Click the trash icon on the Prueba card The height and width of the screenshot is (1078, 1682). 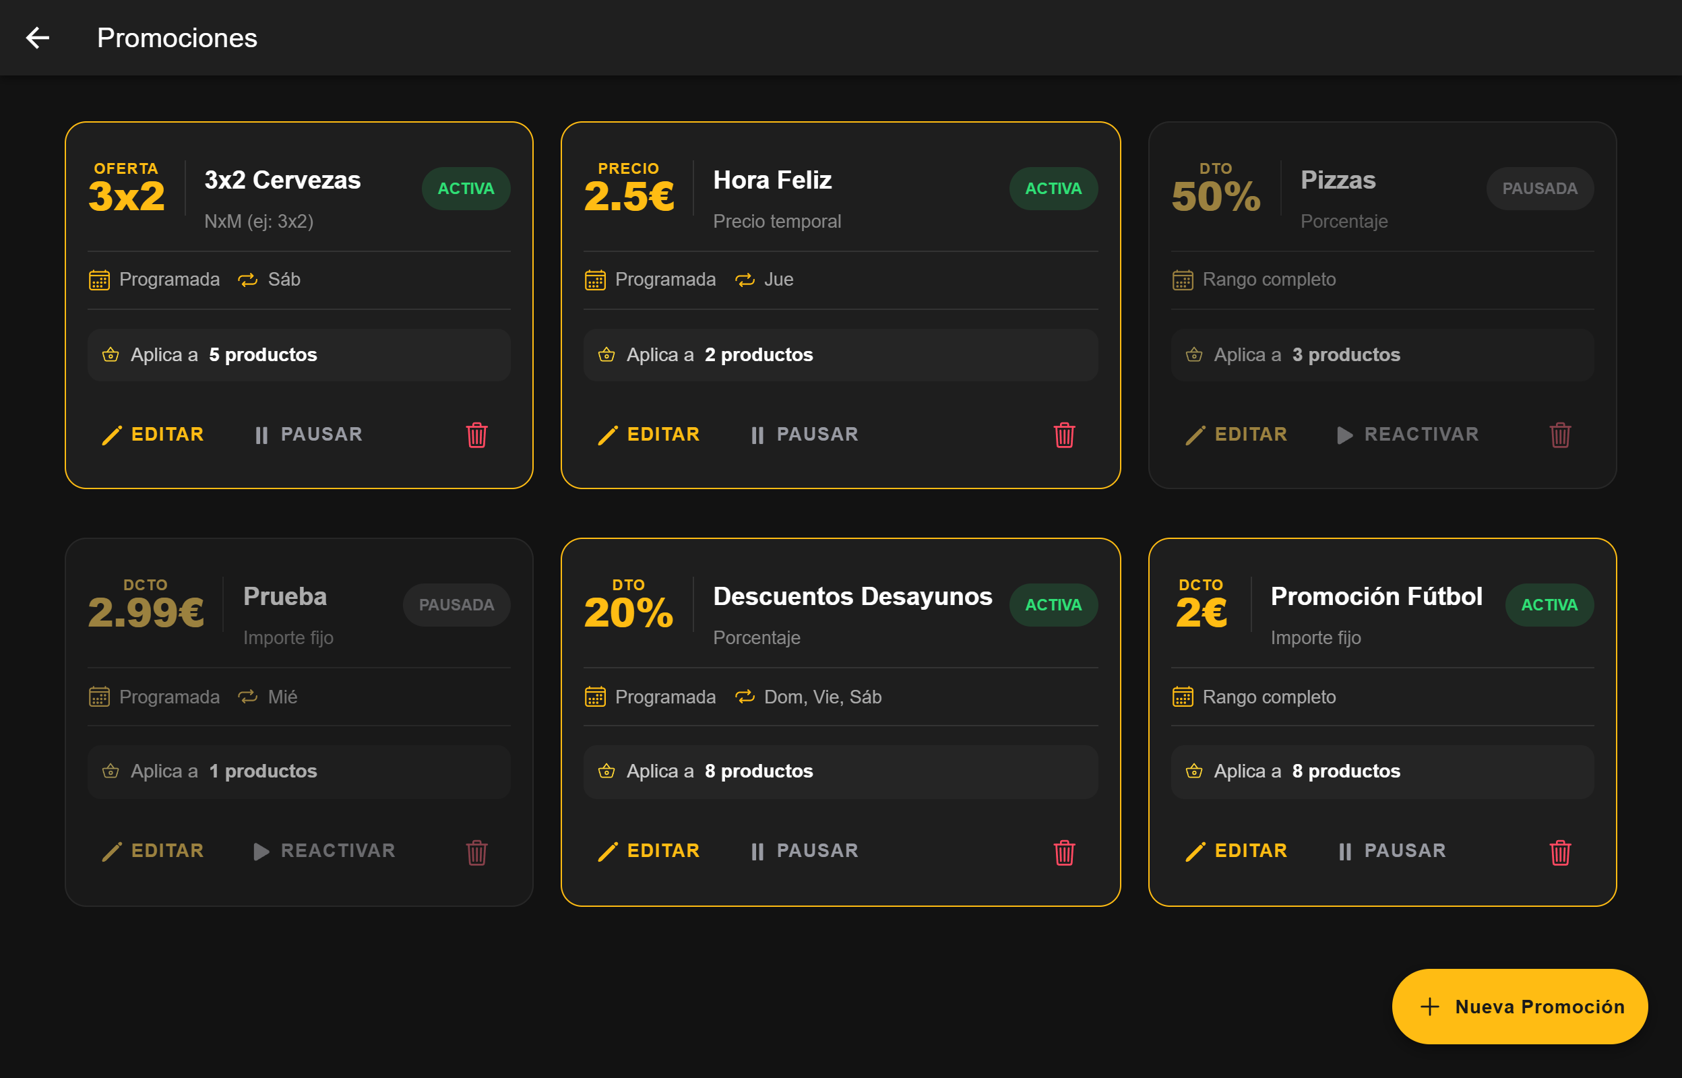[476, 851]
